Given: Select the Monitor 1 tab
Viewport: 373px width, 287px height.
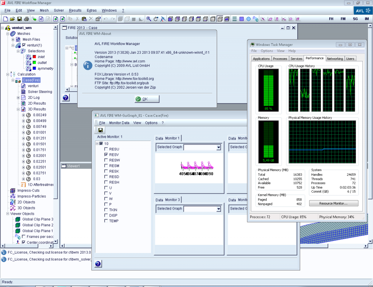Looking at the screenshot, I should coord(172,138).
